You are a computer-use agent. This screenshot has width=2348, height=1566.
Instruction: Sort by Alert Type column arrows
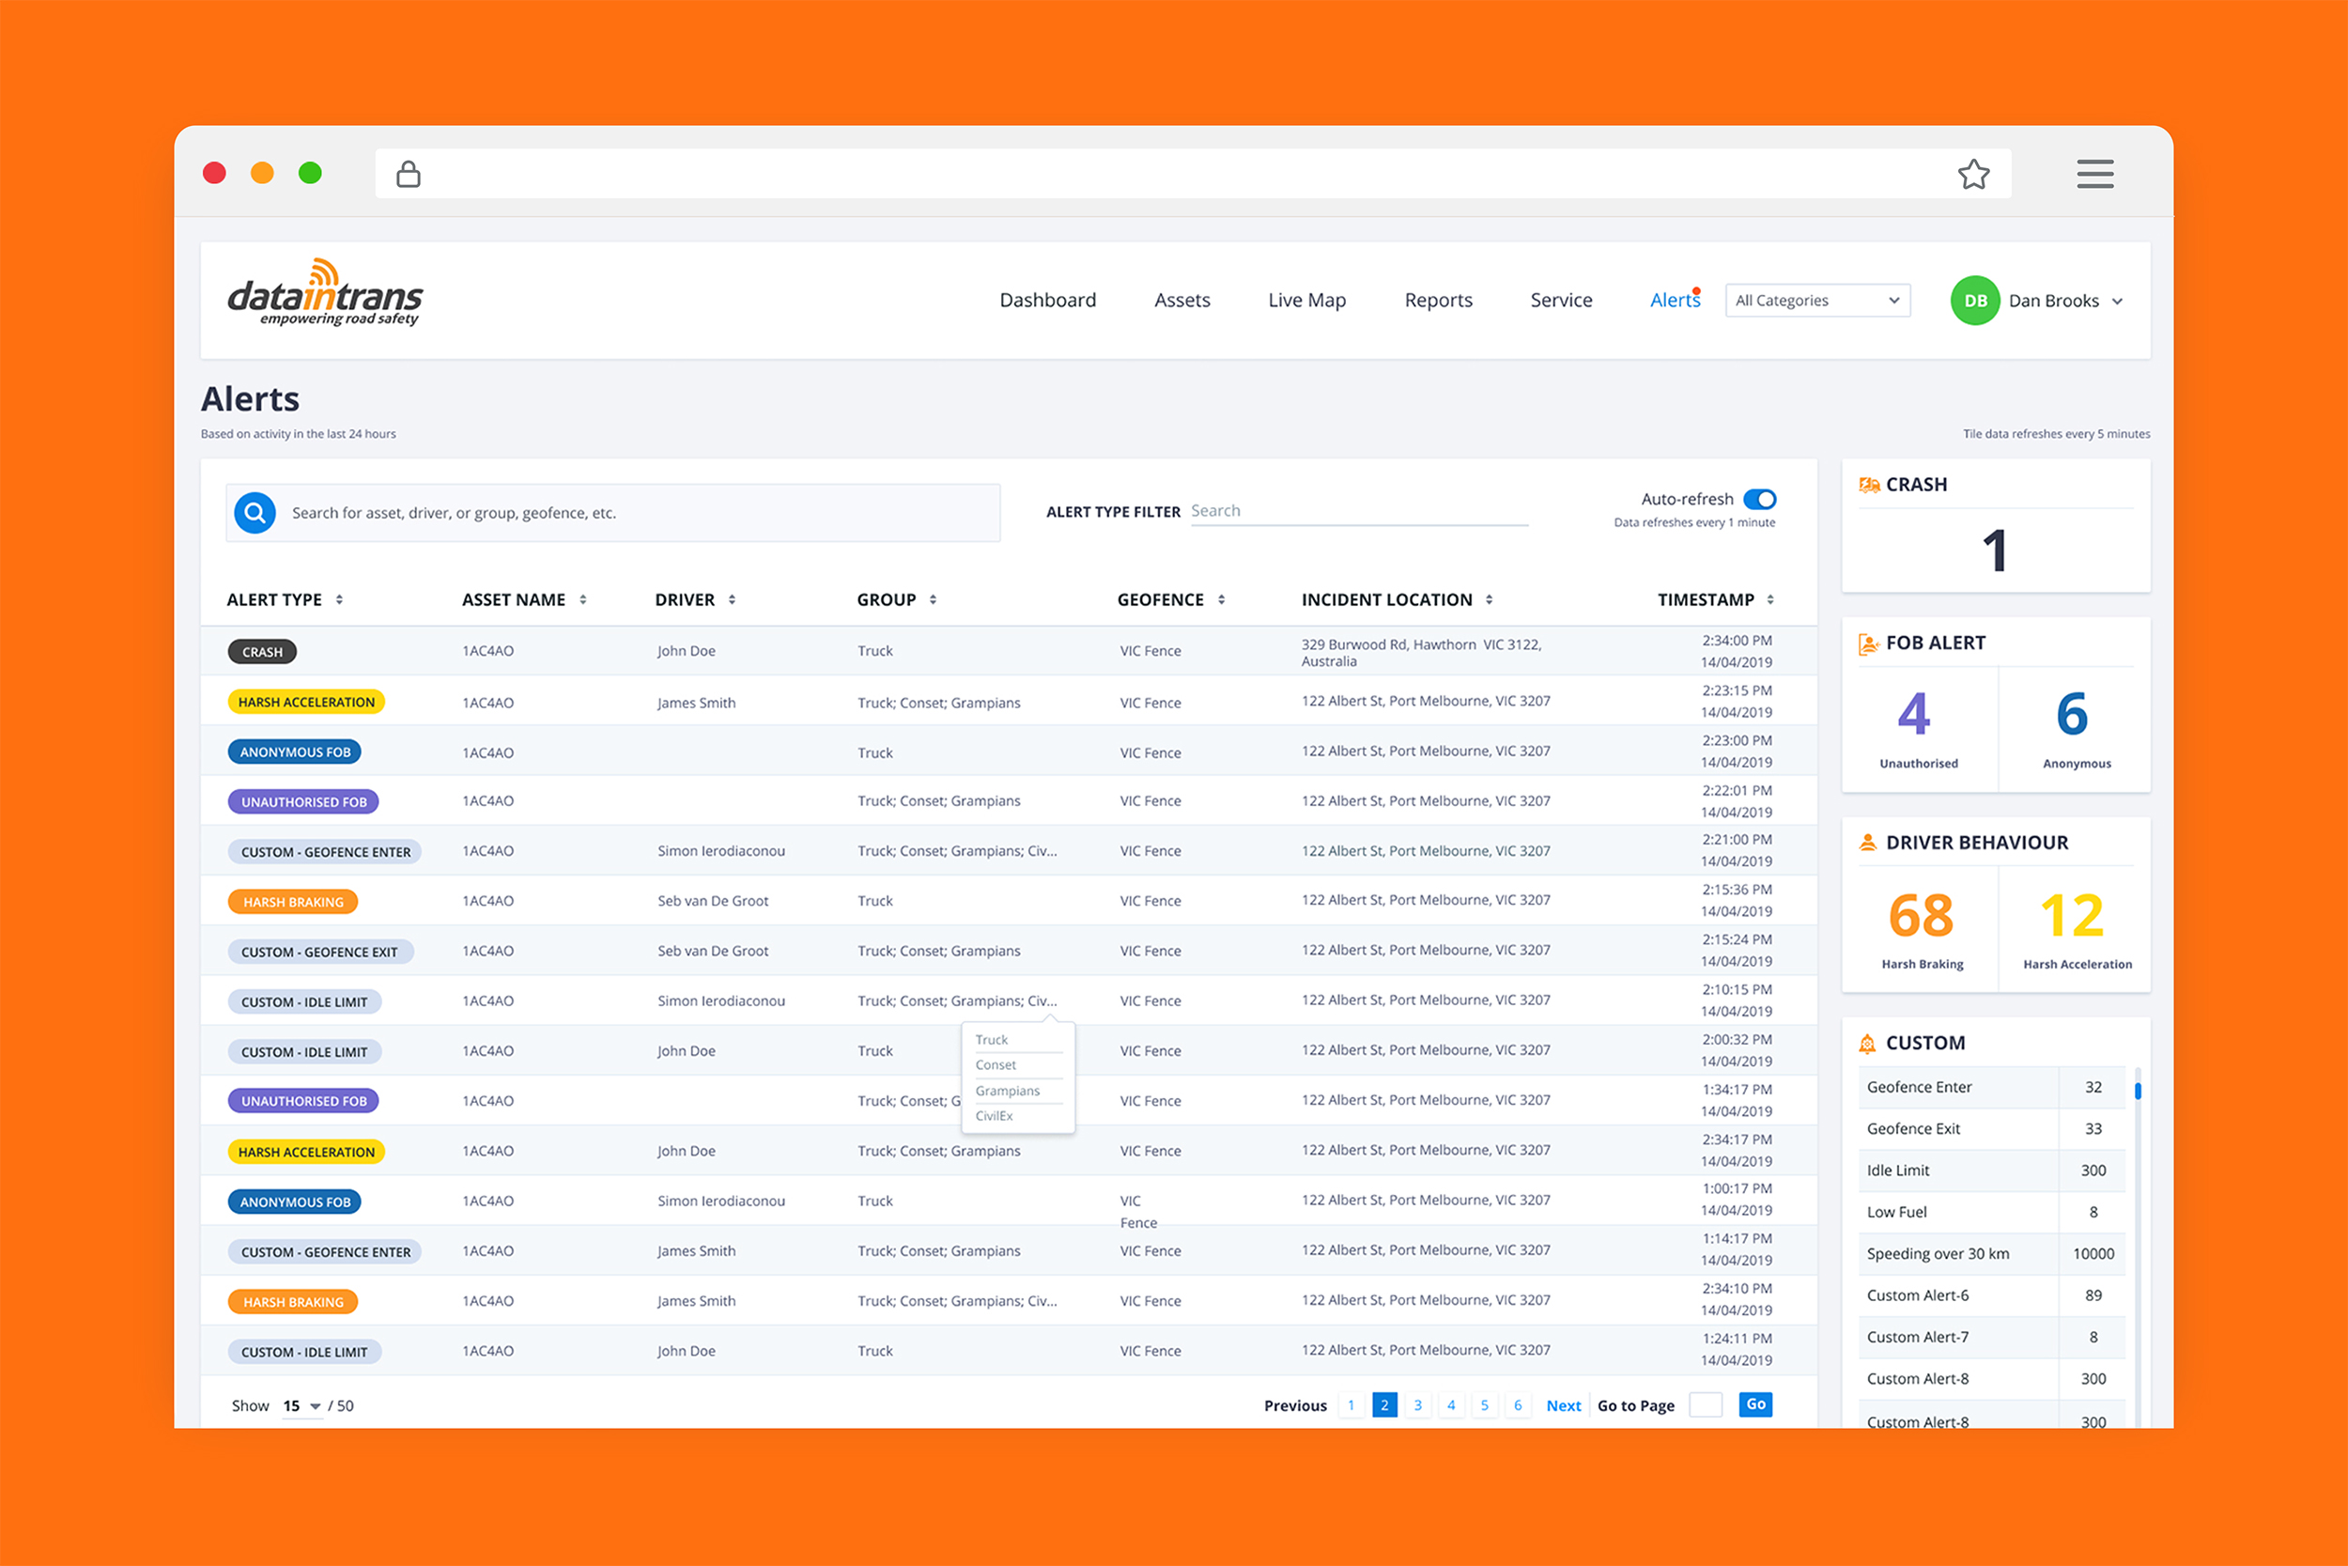(339, 600)
